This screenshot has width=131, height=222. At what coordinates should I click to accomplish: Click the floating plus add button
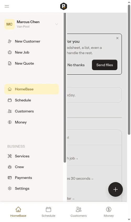tap(116, 189)
